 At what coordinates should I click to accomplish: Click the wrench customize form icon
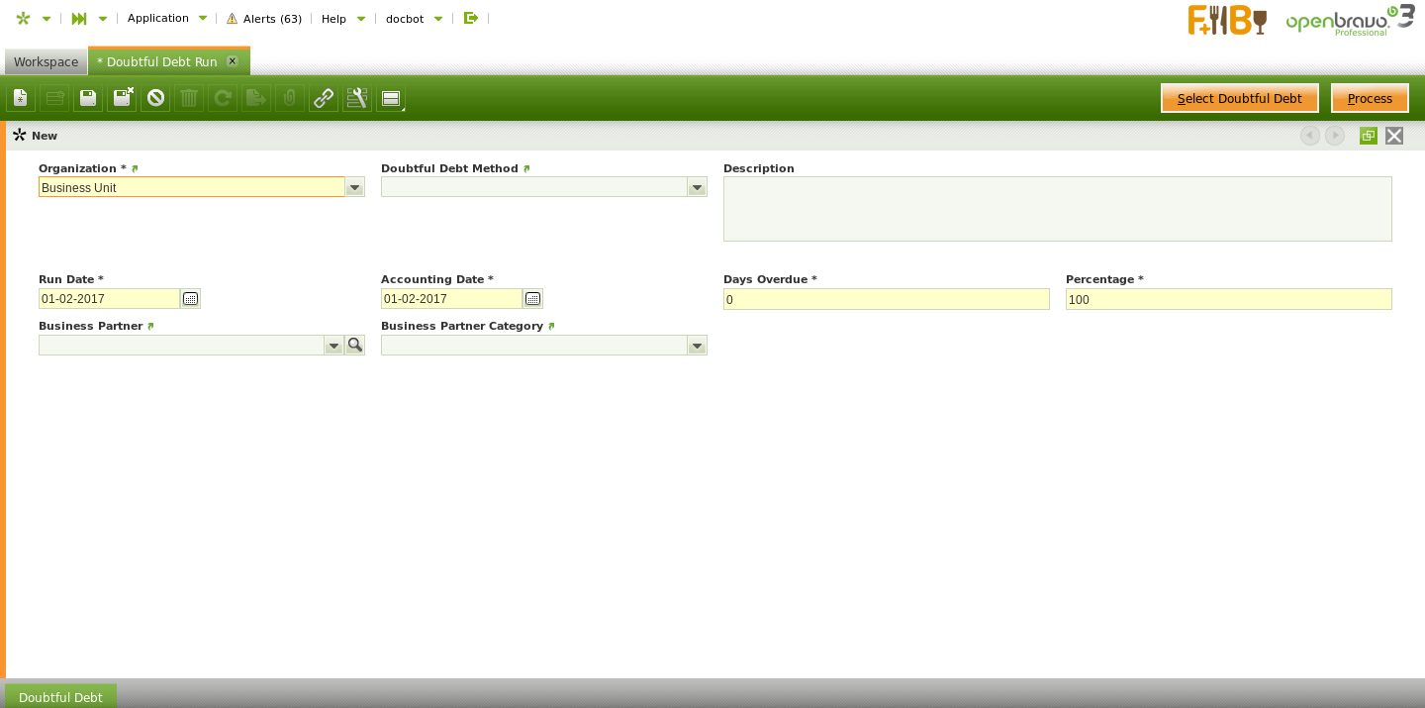357,98
